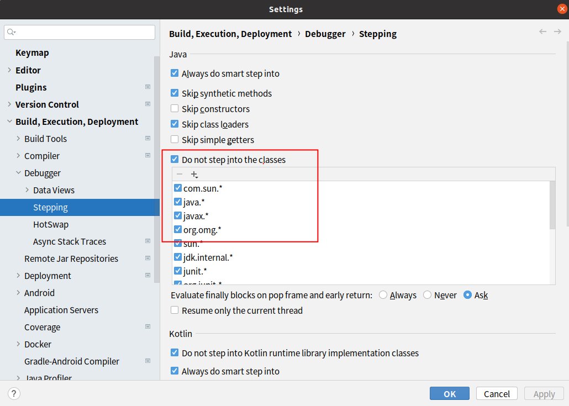Click the Apply button
This screenshot has height=406, width=569.
544,394
